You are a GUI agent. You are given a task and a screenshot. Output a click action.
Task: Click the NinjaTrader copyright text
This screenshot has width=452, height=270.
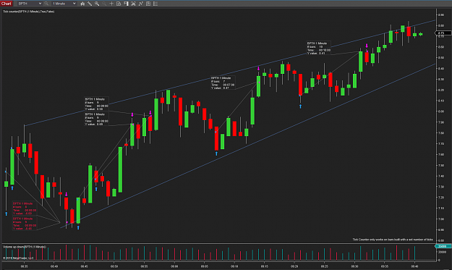18,258
